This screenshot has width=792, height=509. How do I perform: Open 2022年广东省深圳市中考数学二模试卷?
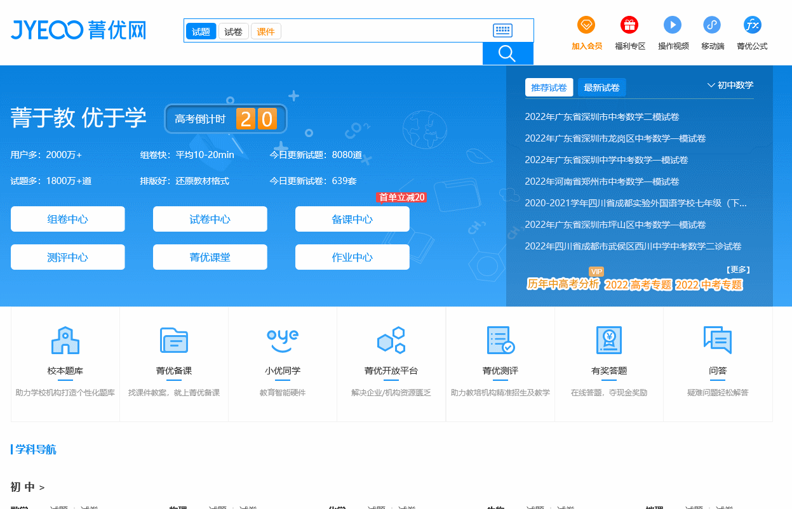pyautogui.click(x=602, y=117)
